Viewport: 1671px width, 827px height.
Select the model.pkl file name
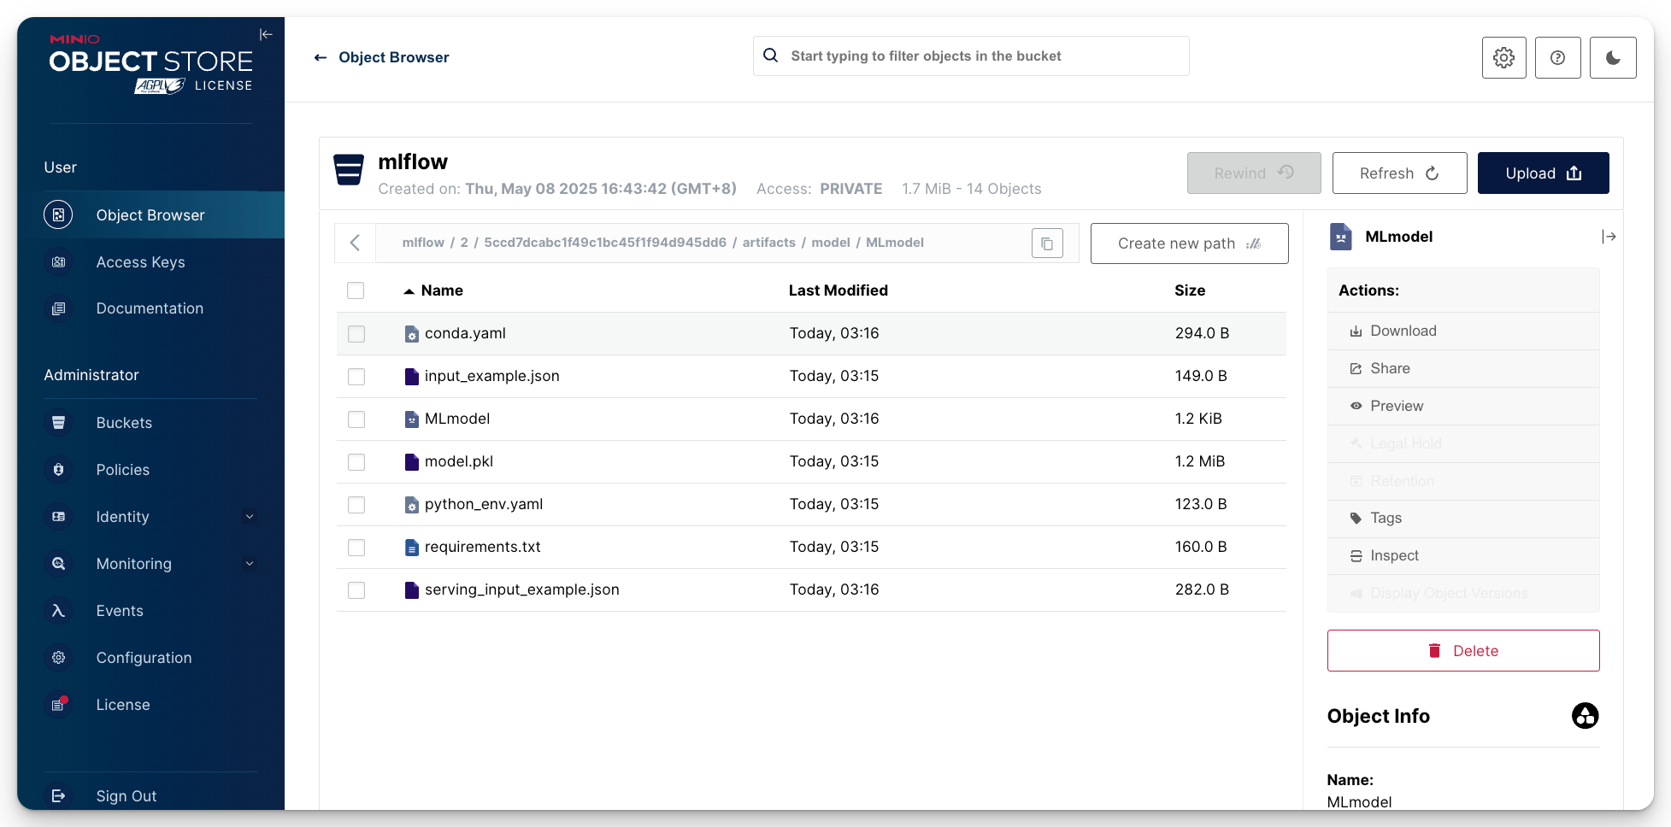[x=459, y=461]
